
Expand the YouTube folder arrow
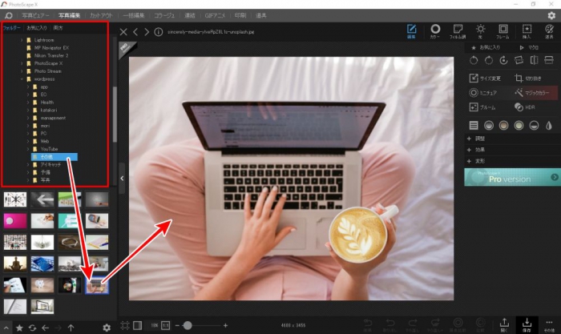pyautogui.click(x=28, y=149)
